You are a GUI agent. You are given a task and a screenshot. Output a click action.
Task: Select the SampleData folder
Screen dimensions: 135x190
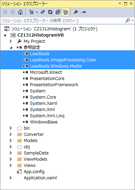(x=36, y=153)
